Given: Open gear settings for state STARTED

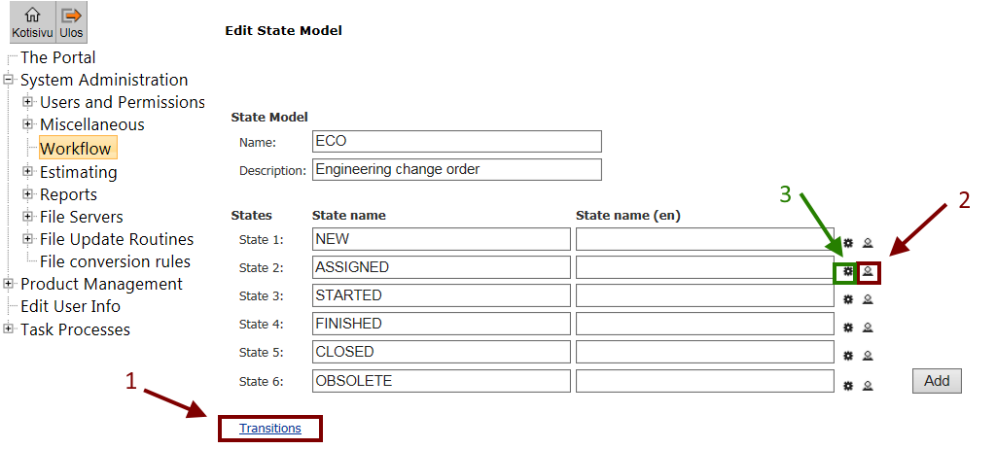Looking at the screenshot, I should coord(848,300).
